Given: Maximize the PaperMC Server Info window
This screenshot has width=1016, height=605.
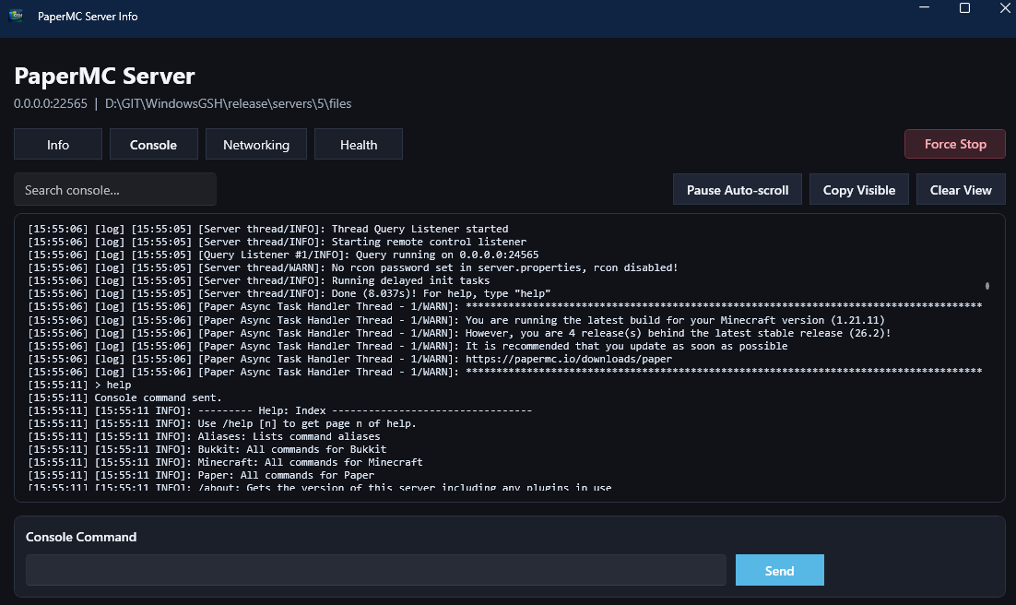Looking at the screenshot, I should tap(964, 7).
